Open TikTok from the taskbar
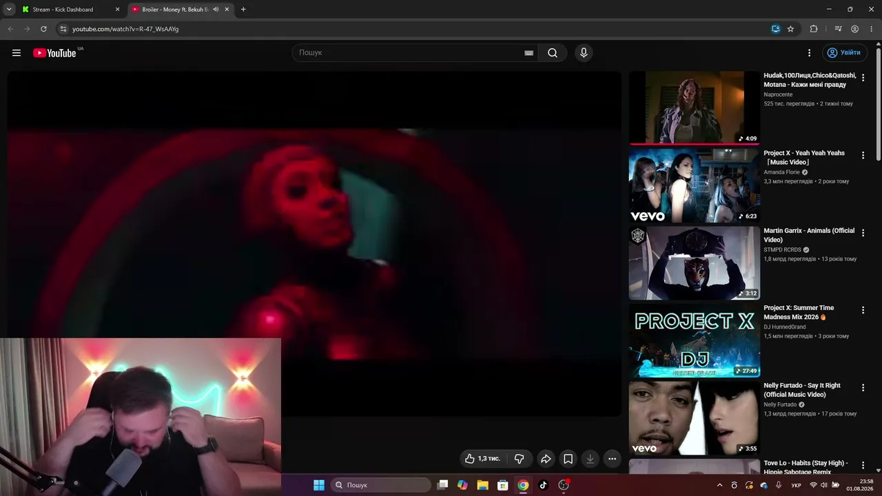 tap(544, 485)
